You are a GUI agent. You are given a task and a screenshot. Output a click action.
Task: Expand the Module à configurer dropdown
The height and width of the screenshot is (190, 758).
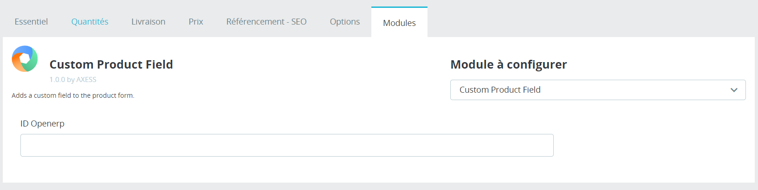[x=597, y=90]
